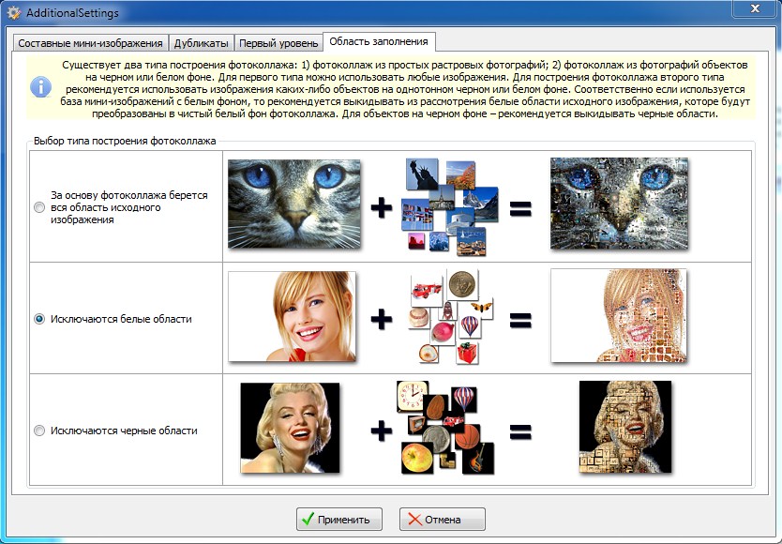Click the blue-eyed cat source photo
Image resolution: width=782 pixels, height=544 pixels.
294,204
